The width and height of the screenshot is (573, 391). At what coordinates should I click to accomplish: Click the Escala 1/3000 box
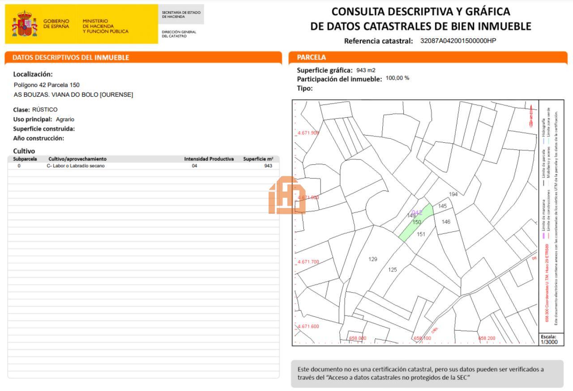[x=548, y=340]
